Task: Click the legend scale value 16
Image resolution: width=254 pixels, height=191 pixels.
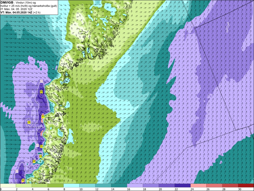Action: click(x=129, y=189)
